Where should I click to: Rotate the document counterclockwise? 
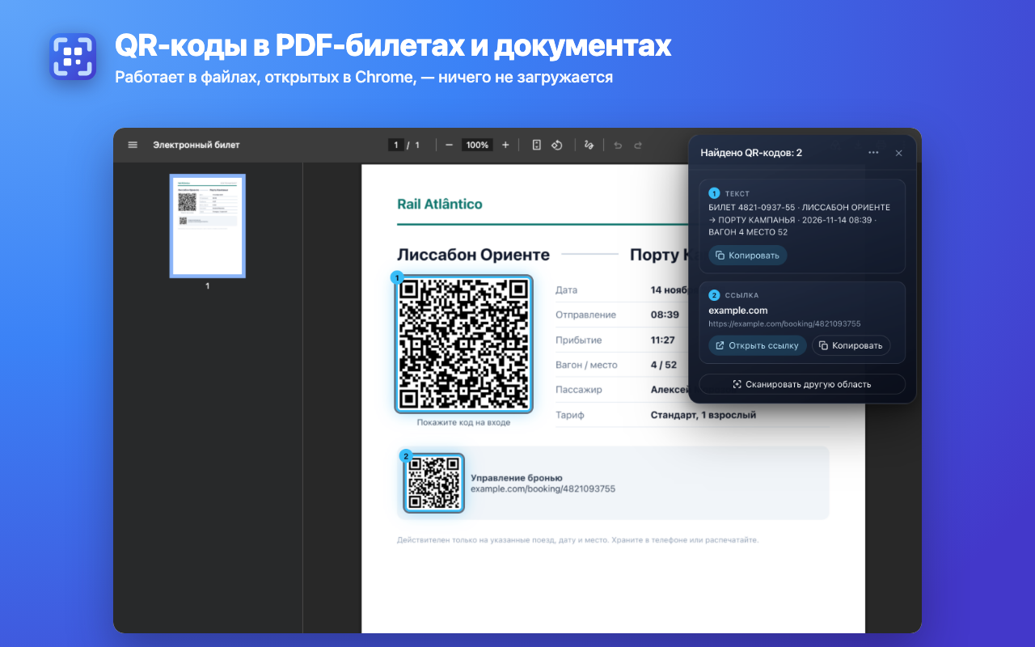pyautogui.click(x=557, y=145)
